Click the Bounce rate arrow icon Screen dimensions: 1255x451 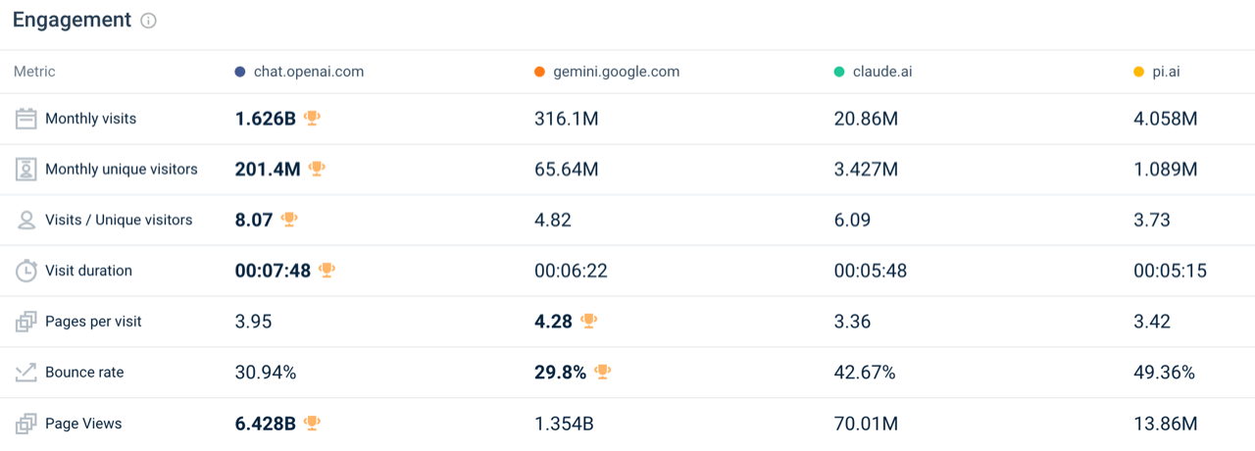(x=26, y=373)
